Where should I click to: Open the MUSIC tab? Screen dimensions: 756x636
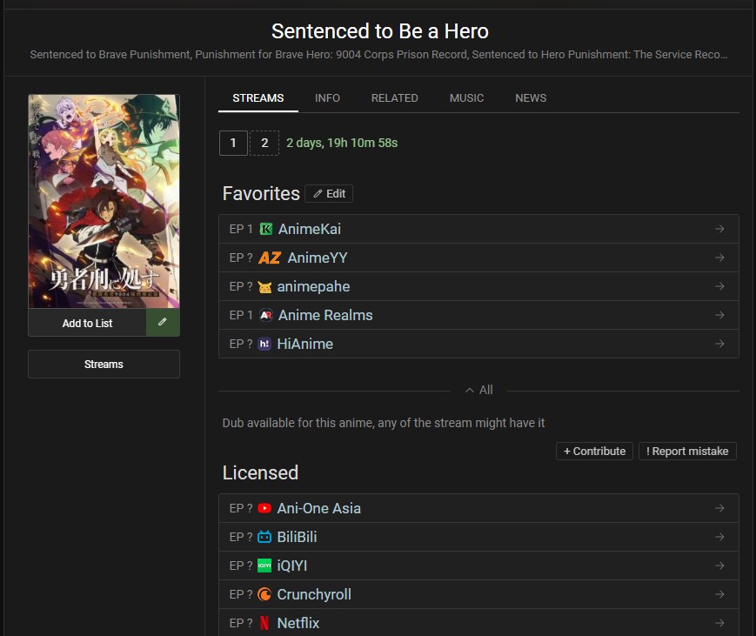point(466,97)
